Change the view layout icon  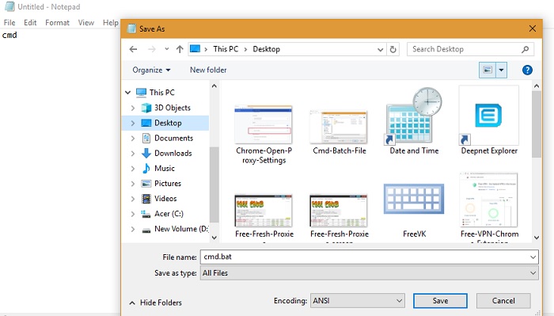coord(488,70)
